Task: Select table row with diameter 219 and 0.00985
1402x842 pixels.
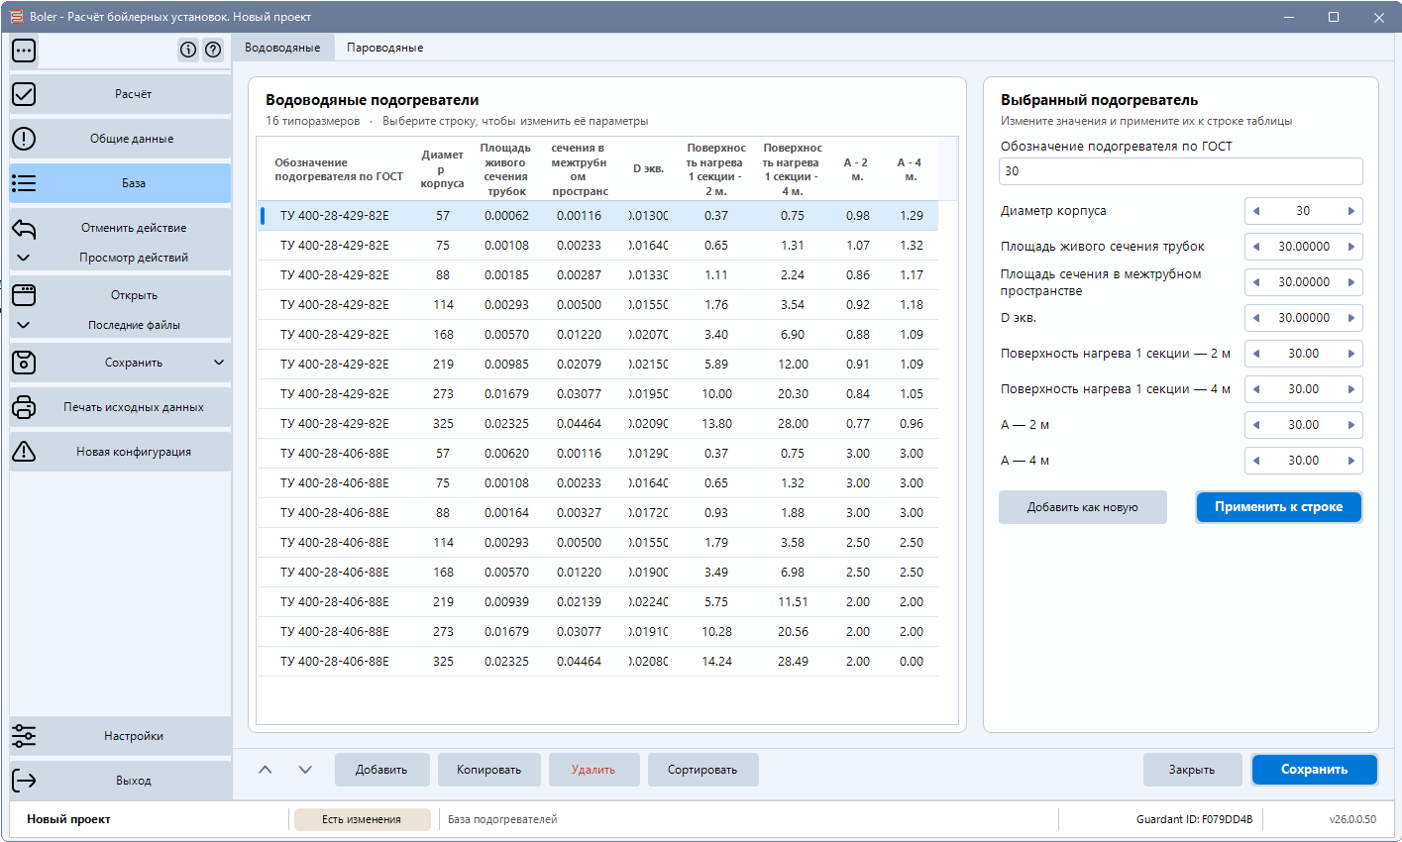Action: pos(597,365)
